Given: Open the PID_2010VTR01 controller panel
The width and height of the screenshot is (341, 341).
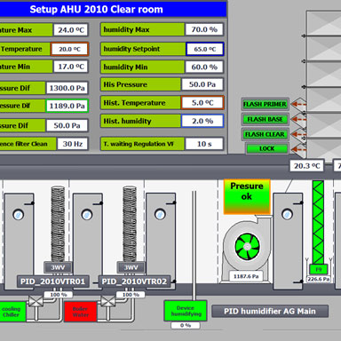Looking at the screenshot, I should click(52, 282).
